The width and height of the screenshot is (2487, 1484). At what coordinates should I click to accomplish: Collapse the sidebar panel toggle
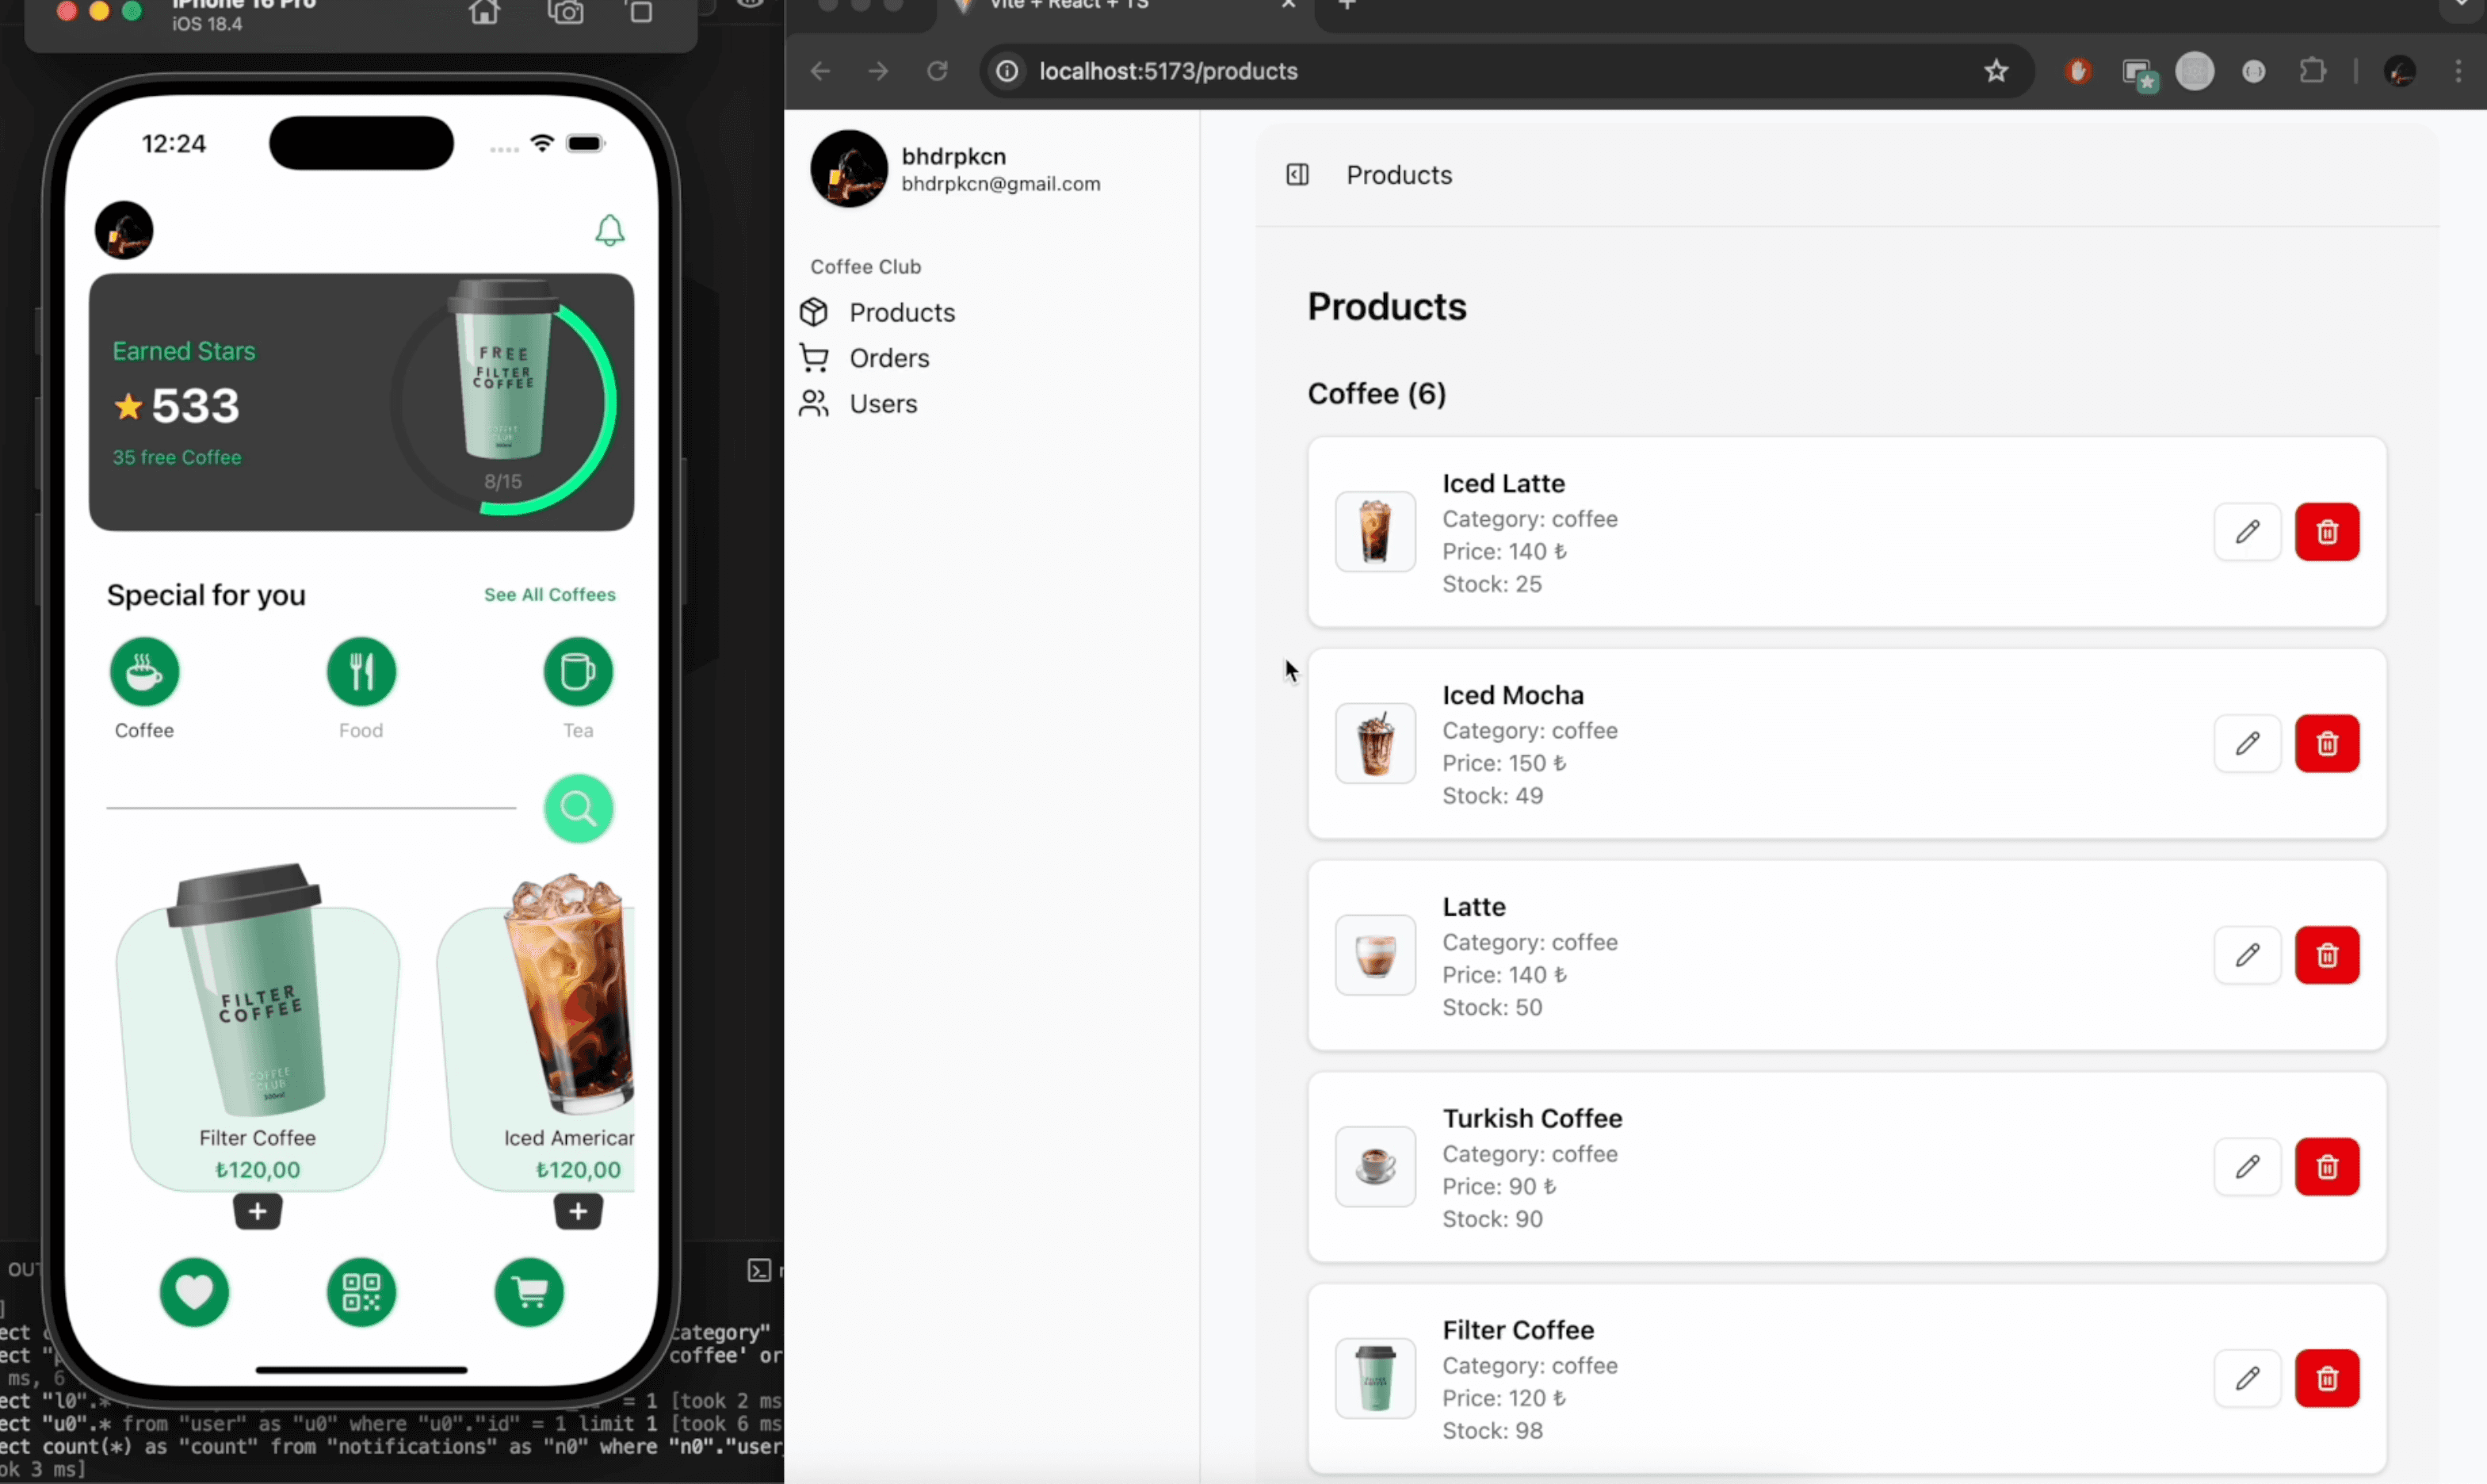1297,175
